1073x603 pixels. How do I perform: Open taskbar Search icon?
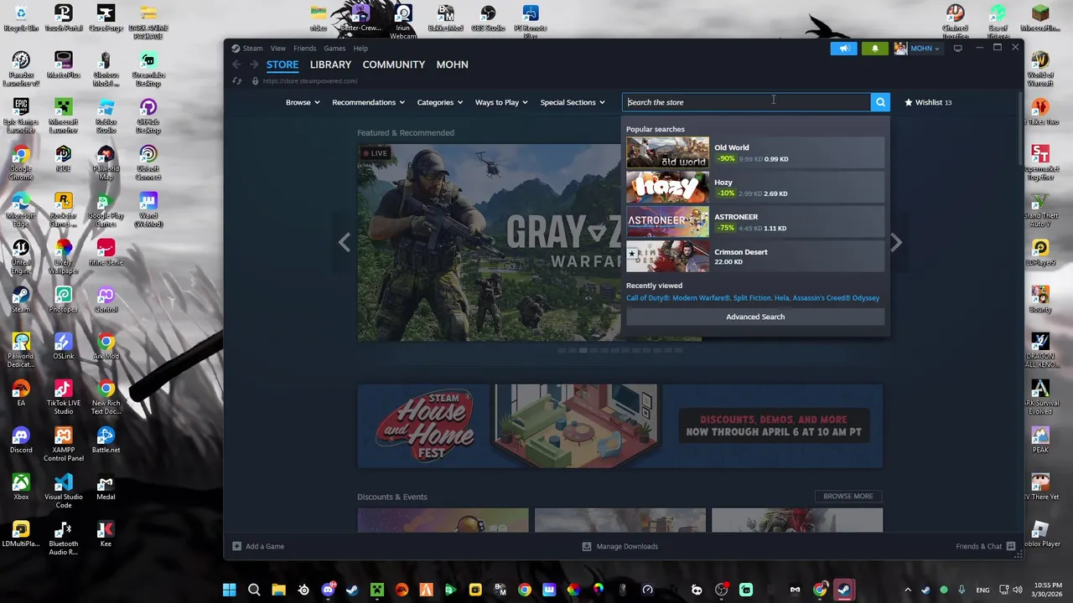pyautogui.click(x=254, y=590)
